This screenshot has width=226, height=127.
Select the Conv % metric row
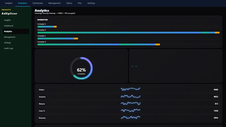point(129,111)
